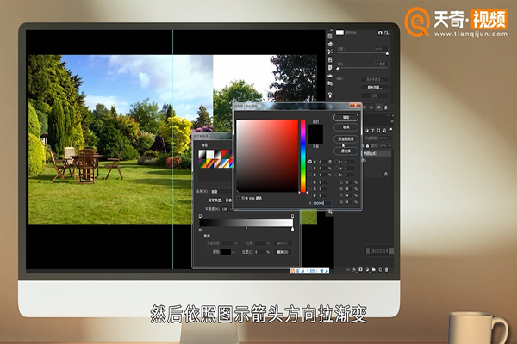The width and height of the screenshot is (517, 344).
Task: Expand the smoothness percentage dropdown
Action: click(231, 207)
